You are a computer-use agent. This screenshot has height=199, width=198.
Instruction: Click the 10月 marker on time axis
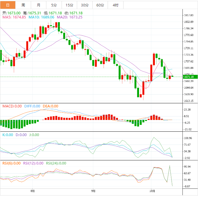point(151,191)
